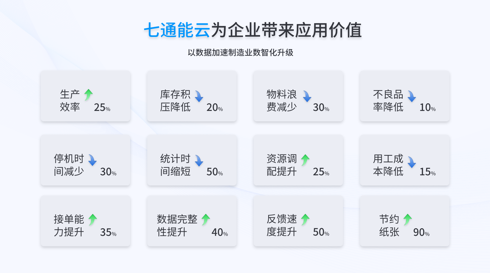The height and width of the screenshot is (273, 490).
Task: Click the blue down arrow beside 用工成本降低
Action: pos(412,162)
